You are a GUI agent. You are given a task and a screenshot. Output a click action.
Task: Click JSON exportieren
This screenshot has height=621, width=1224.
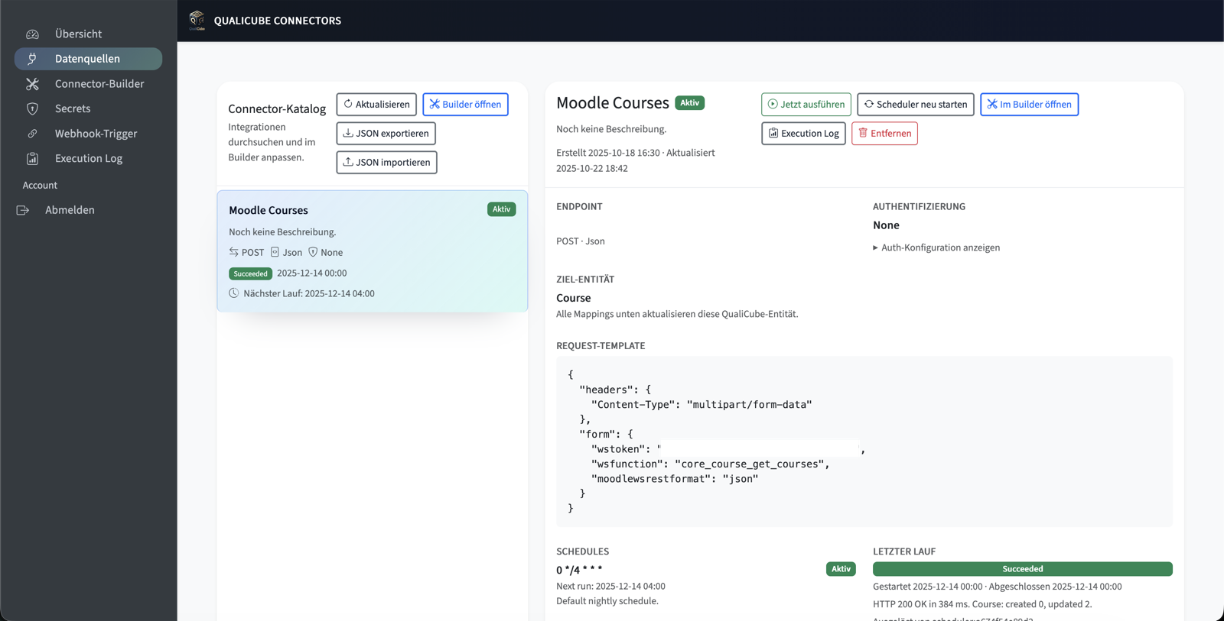(x=386, y=134)
